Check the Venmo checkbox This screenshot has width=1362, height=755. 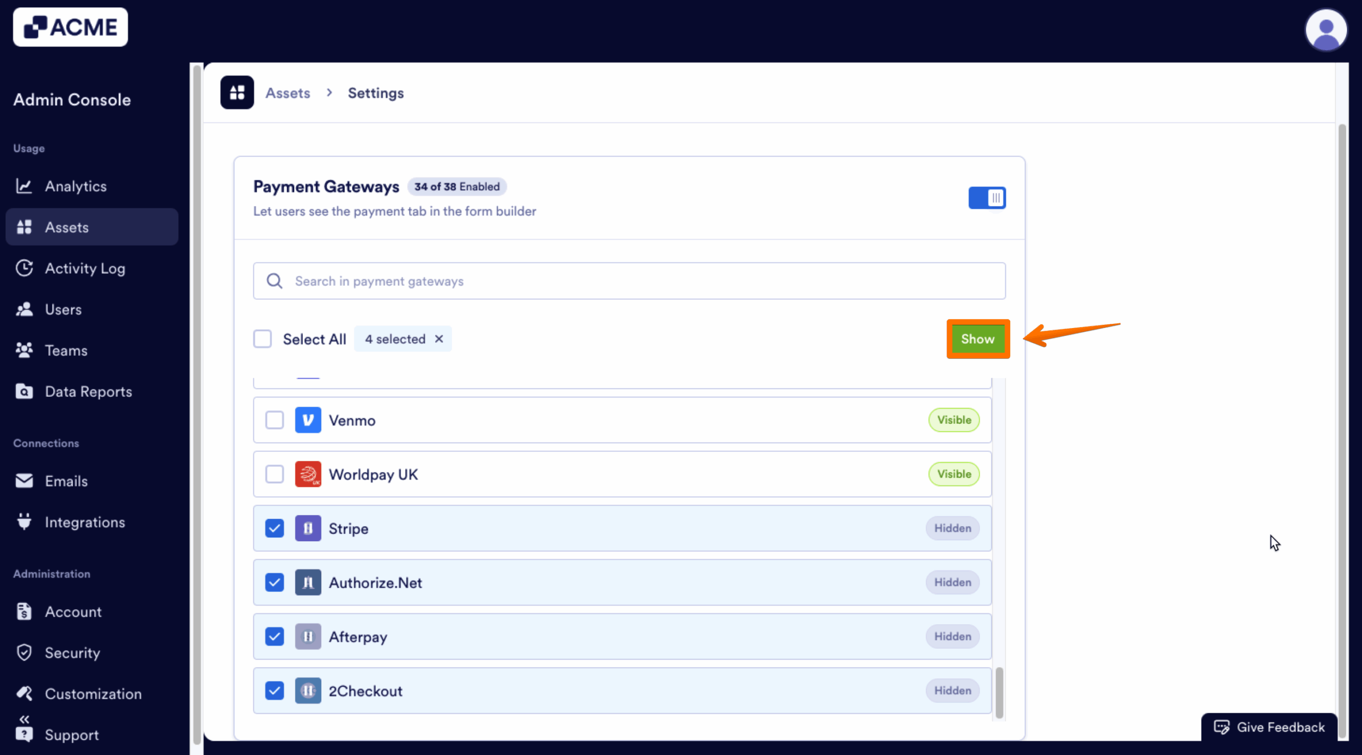[275, 420]
